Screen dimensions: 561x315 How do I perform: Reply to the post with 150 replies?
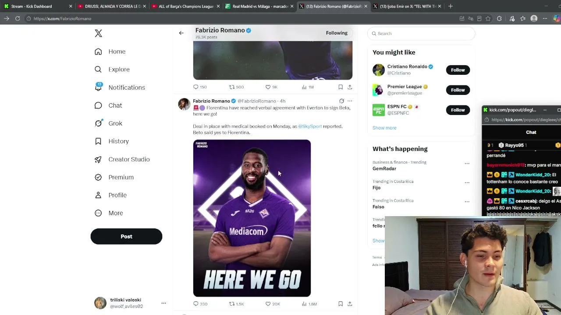coord(200,87)
